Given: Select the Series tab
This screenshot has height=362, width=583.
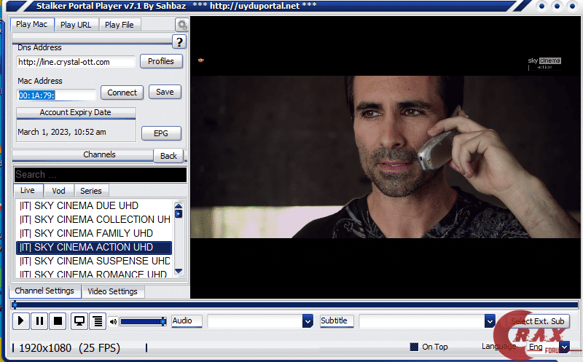Looking at the screenshot, I should pos(91,191).
